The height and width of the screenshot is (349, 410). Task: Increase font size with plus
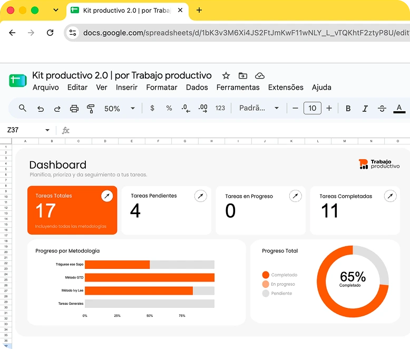pyautogui.click(x=329, y=108)
